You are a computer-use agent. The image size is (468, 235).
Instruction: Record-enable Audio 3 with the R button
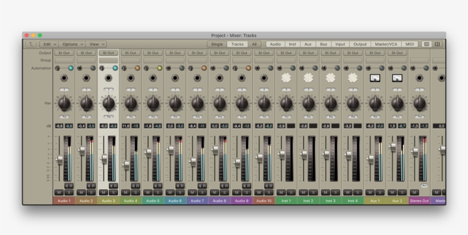click(x=115, y=186)
